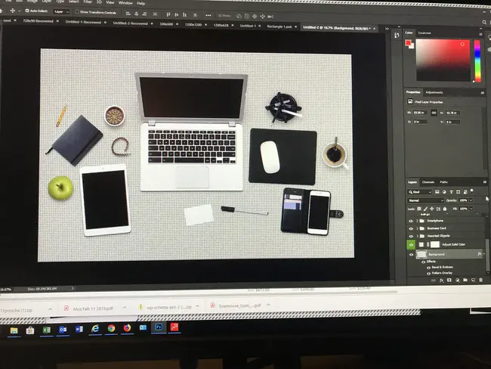491x369 pixels.
Task: Open Color panel menu icon
Action: click(x=480, y=34)
